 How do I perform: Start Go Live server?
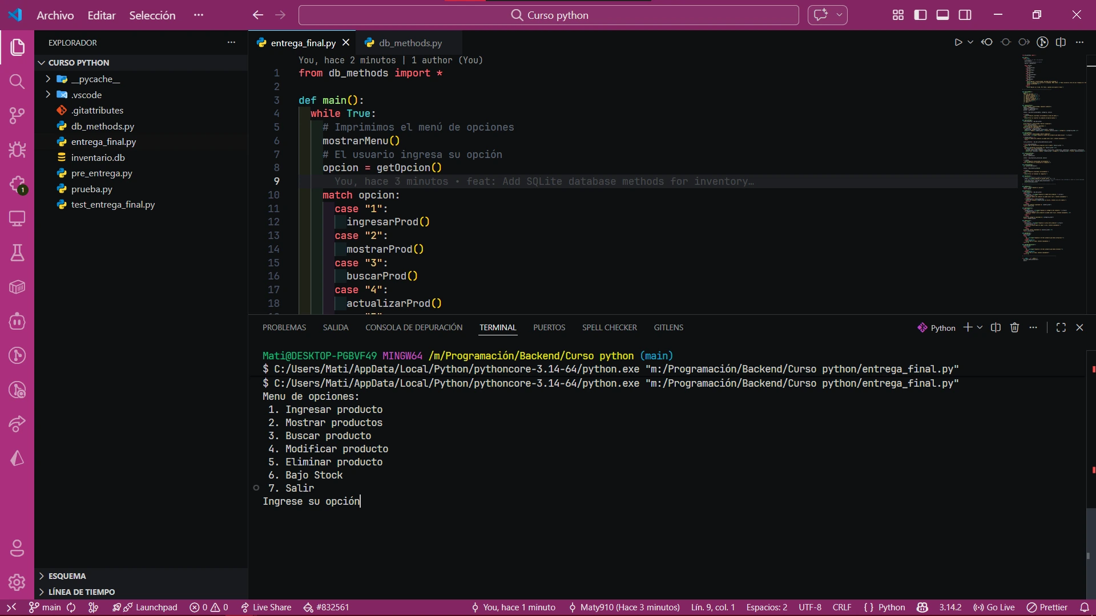coord(994,607)
